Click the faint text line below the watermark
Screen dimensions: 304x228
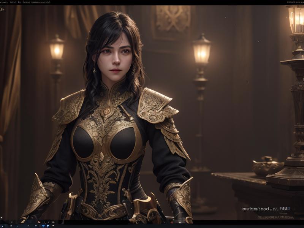pos(275,217)
